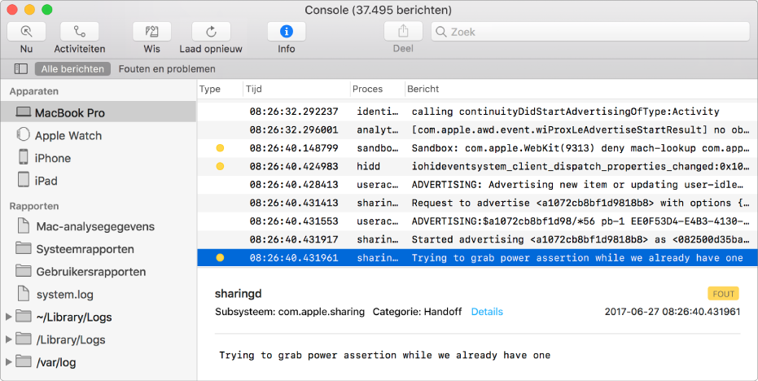Click the Systeemrapporten folder icon
758x381 pixels.
coord(23,248)
